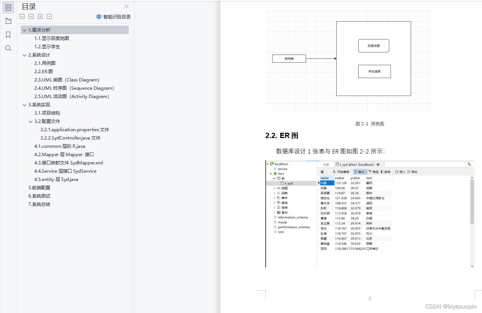Click the 目录 panel title
Viewport: 482px width, 313px height.
(x=29, y=6)
